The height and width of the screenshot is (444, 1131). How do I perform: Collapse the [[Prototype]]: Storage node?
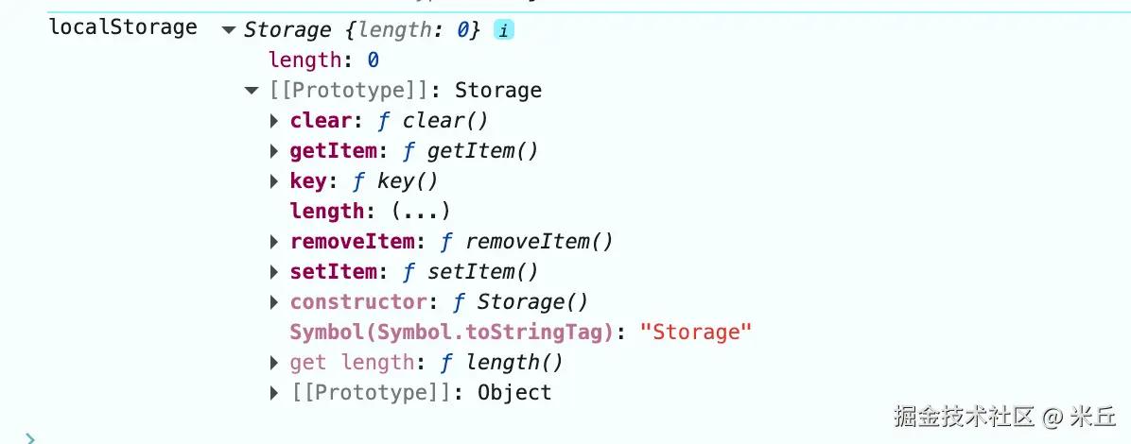[x=251, y=91]
